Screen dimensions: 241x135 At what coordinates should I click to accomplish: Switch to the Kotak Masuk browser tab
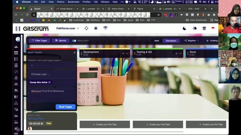pyautogui.click(x=67, y=9)
